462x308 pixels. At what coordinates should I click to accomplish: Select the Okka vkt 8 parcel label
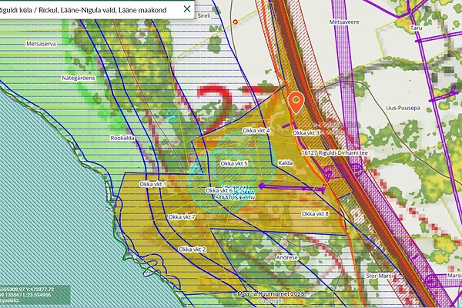coord(316,213)
